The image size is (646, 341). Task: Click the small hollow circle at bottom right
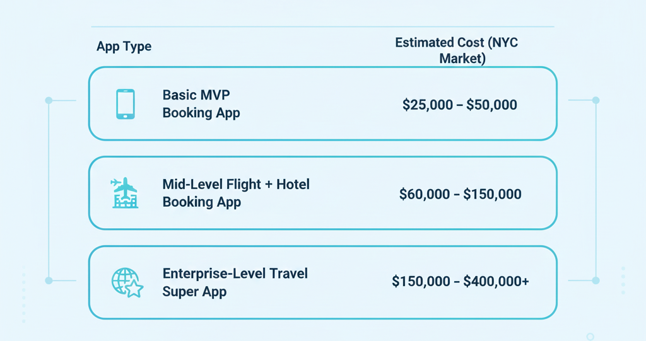tap(590, 337)
